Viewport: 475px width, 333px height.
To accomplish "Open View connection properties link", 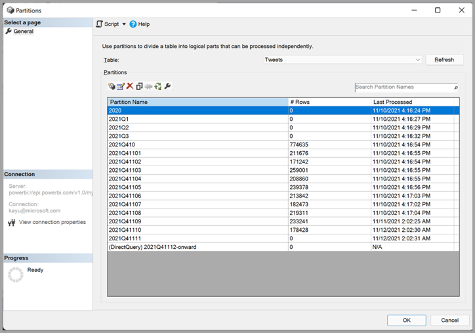I will click(52, 222).
